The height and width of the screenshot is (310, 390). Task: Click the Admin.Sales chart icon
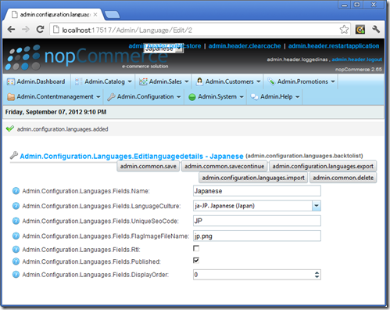[x=143, y=81]
